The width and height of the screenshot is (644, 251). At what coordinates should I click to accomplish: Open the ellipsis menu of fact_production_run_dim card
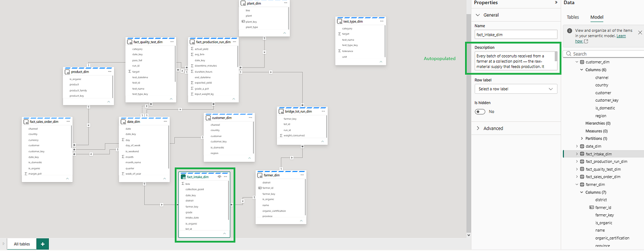click(234, 42)
